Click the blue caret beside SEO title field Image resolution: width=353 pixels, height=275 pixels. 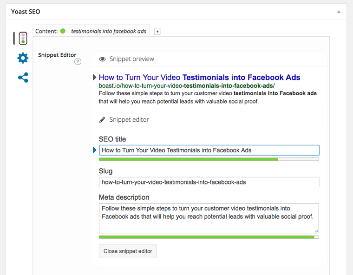(95, 150)
